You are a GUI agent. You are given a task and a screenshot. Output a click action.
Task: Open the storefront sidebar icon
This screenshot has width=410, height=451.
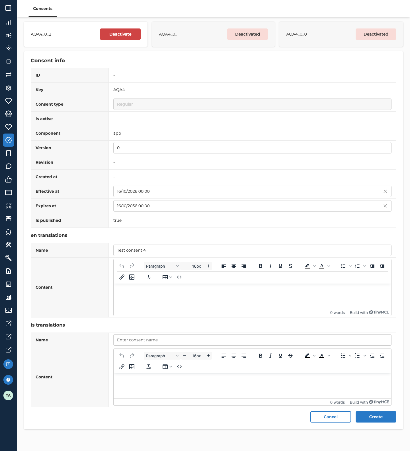9,219
